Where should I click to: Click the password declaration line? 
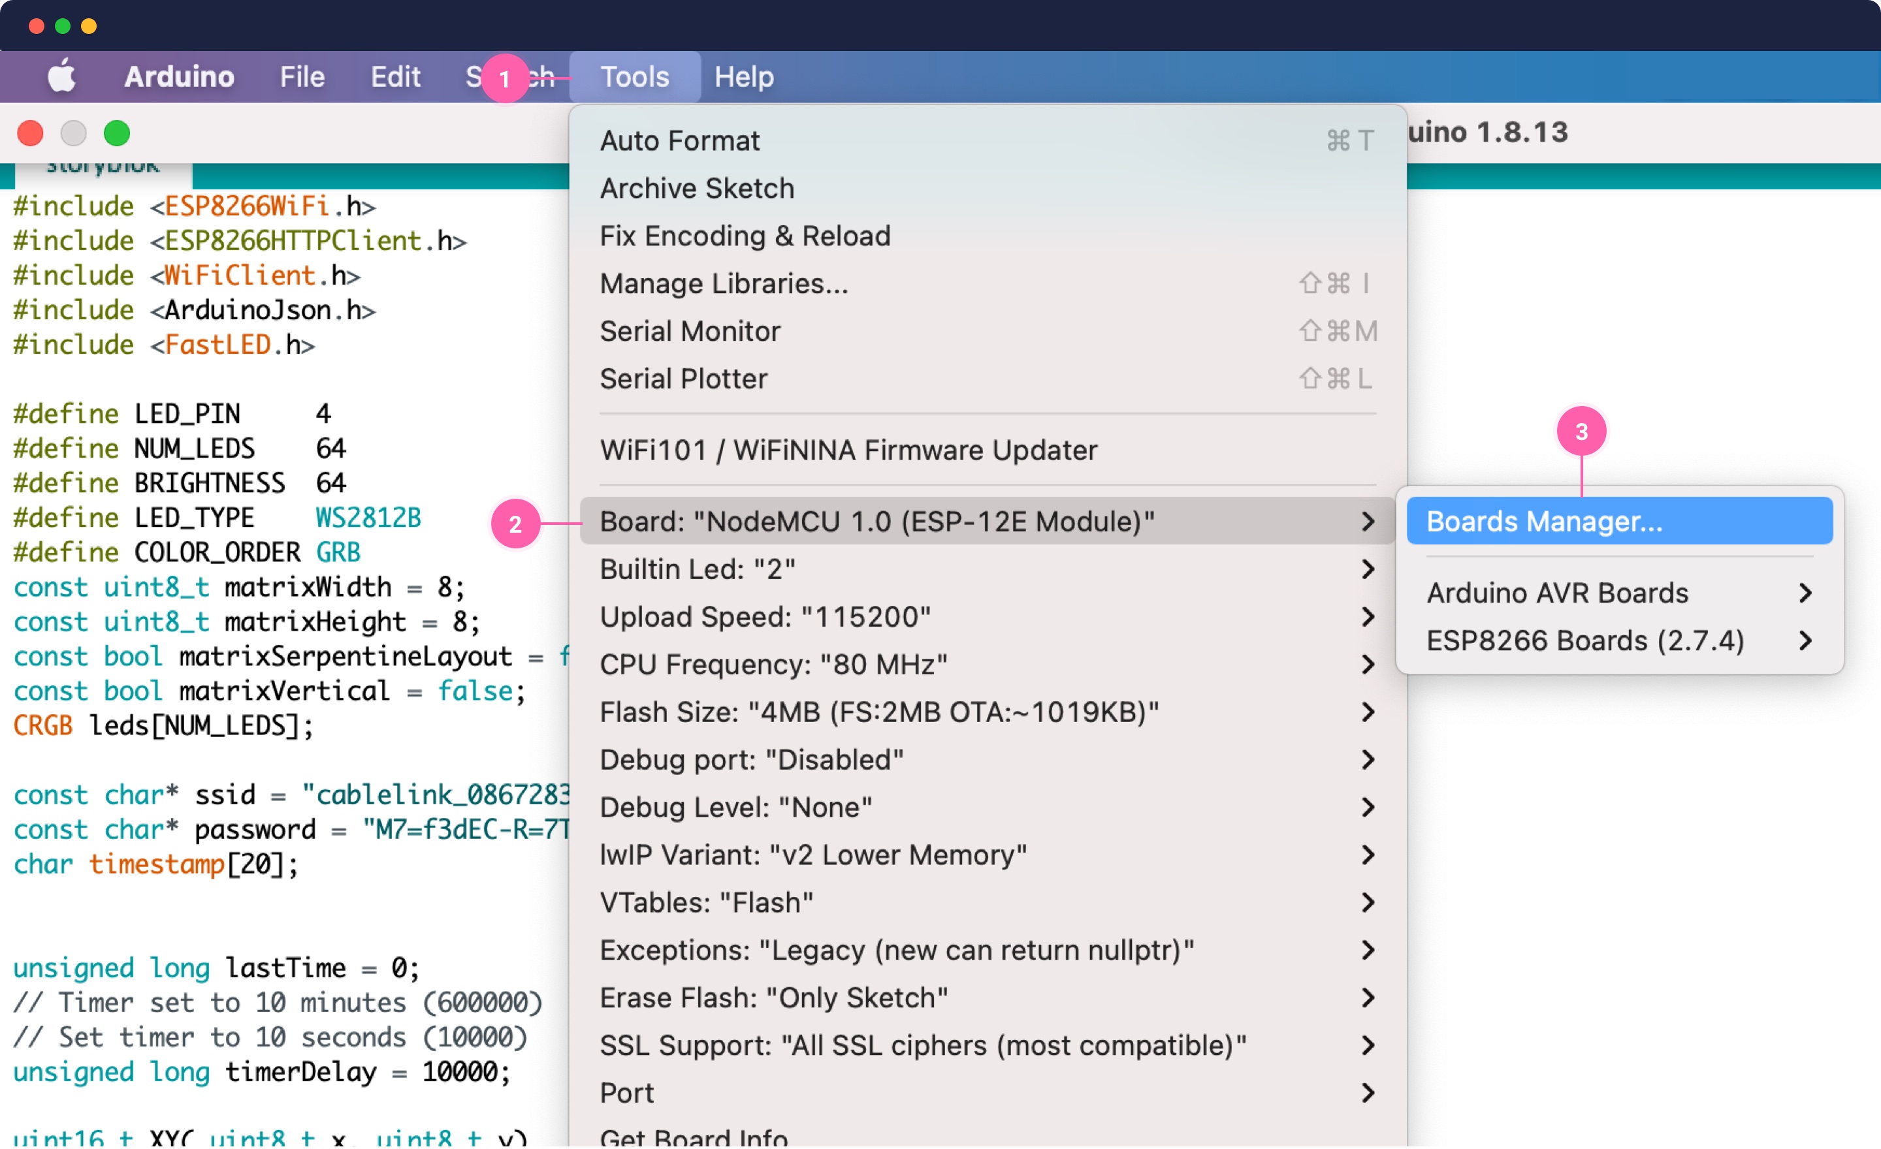pyautogui.click(x=291, y=830)
